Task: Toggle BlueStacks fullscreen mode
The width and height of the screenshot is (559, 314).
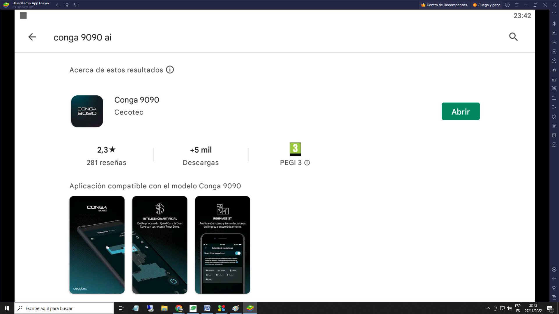Action: (554, 14)
